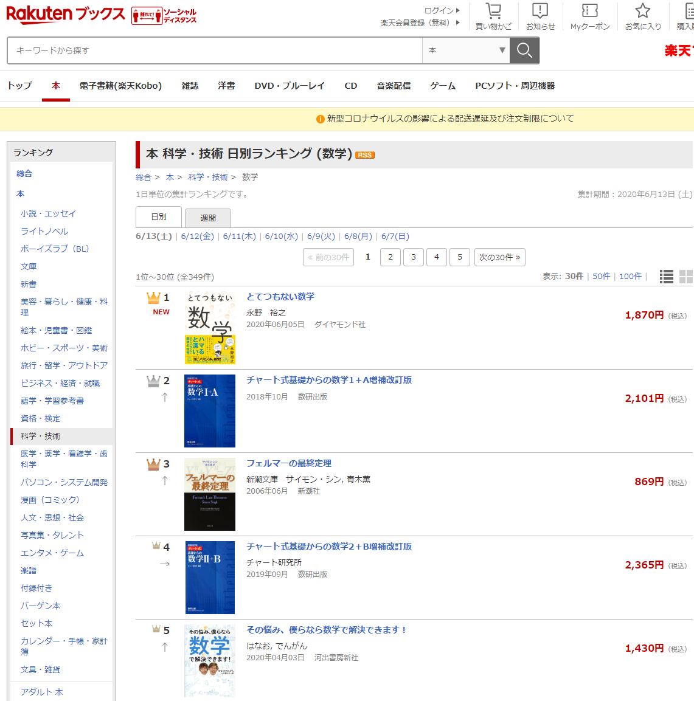Image resolution: width=694 pixels, height=701 pixels.
Task: Click the Rakuten Books logo
Action: pyautogui.click(x=66, y=15)
